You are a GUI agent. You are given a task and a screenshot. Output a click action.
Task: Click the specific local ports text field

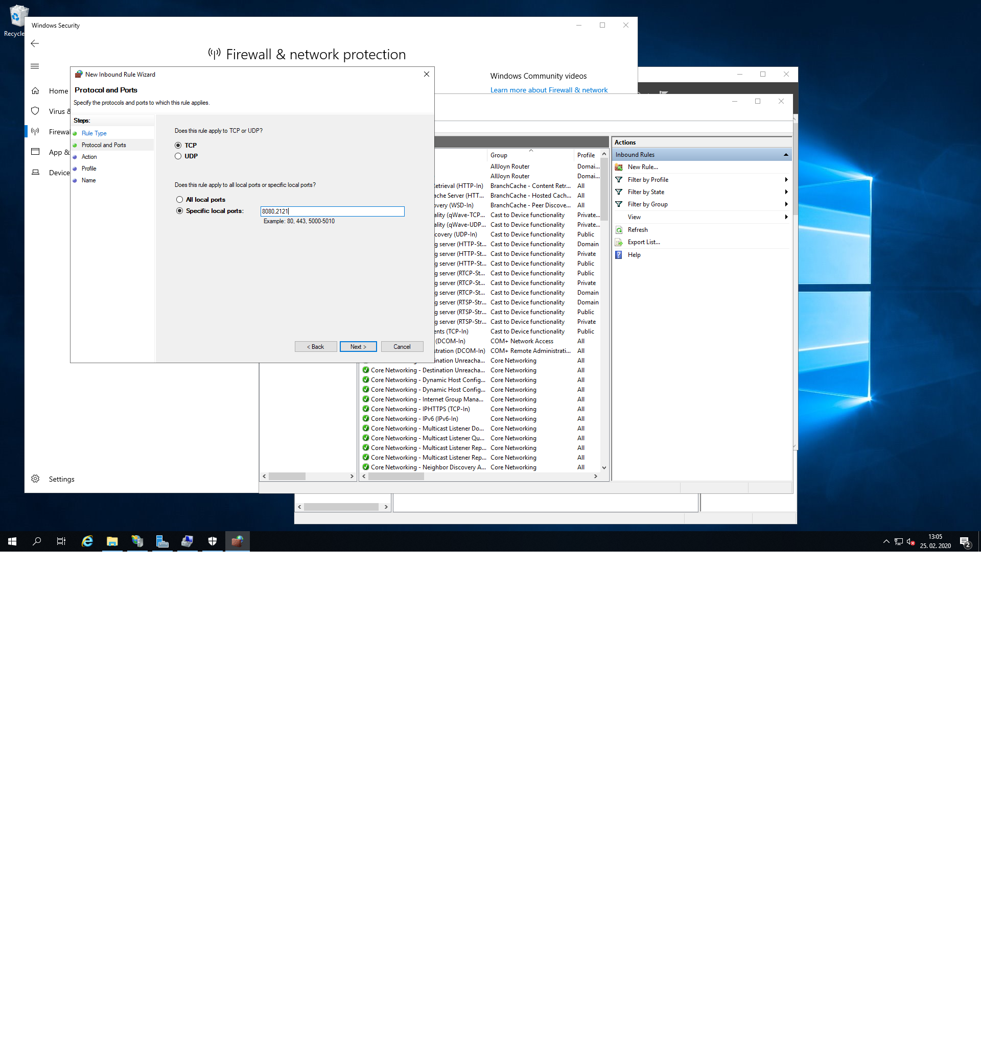(332, 211)
